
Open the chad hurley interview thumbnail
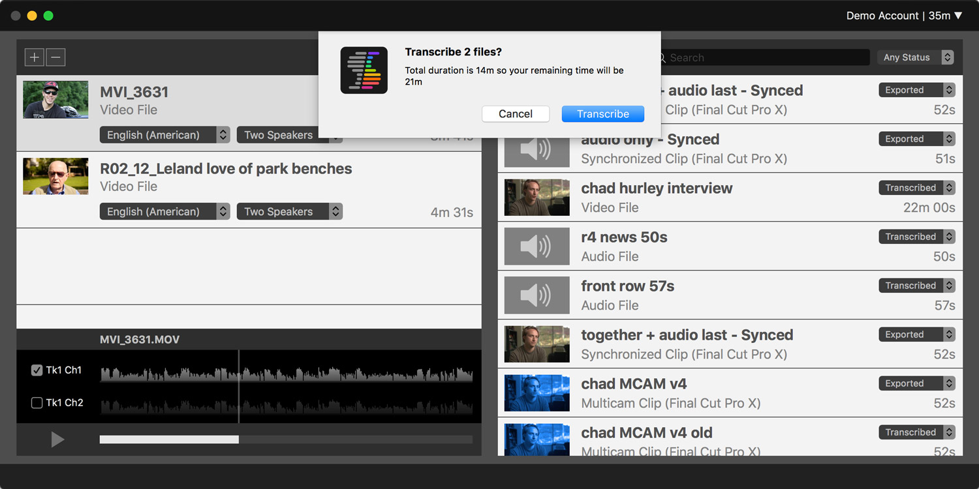[x=536, y=198]
